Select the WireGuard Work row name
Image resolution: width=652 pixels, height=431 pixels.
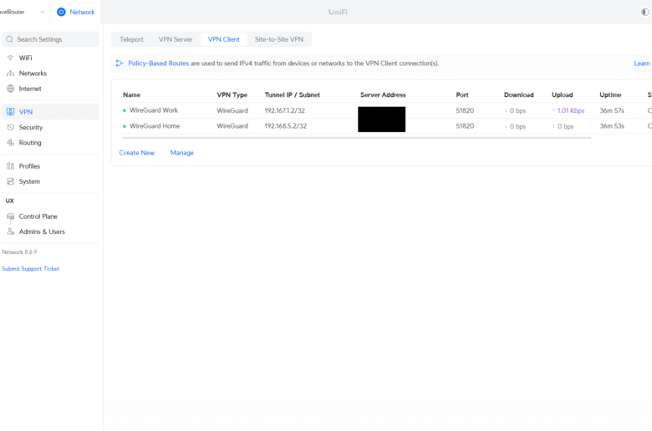pyautogui.click(x=154, y=110)
